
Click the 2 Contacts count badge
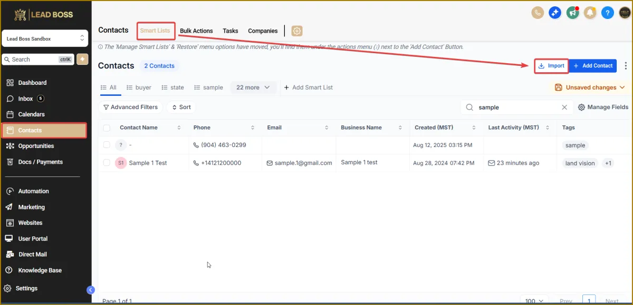(159, 66)
